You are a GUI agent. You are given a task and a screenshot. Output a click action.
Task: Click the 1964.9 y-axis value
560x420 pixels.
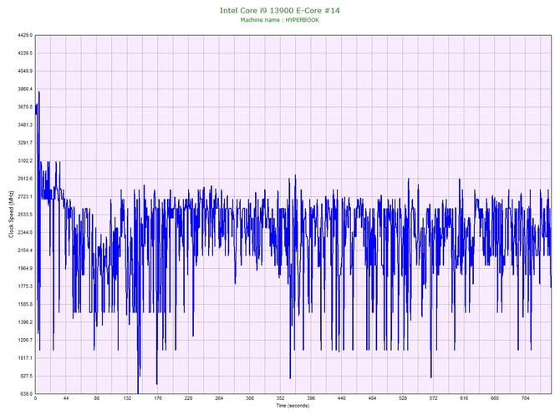click(25, 268)
